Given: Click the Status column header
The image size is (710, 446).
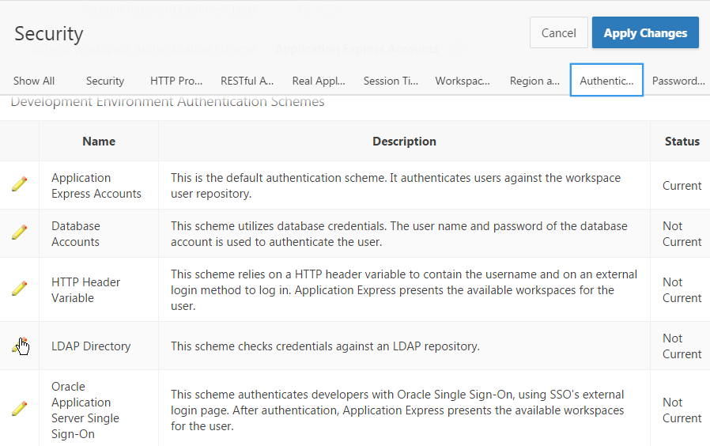Looking at the screenshot, I should (x=682, y=142).
